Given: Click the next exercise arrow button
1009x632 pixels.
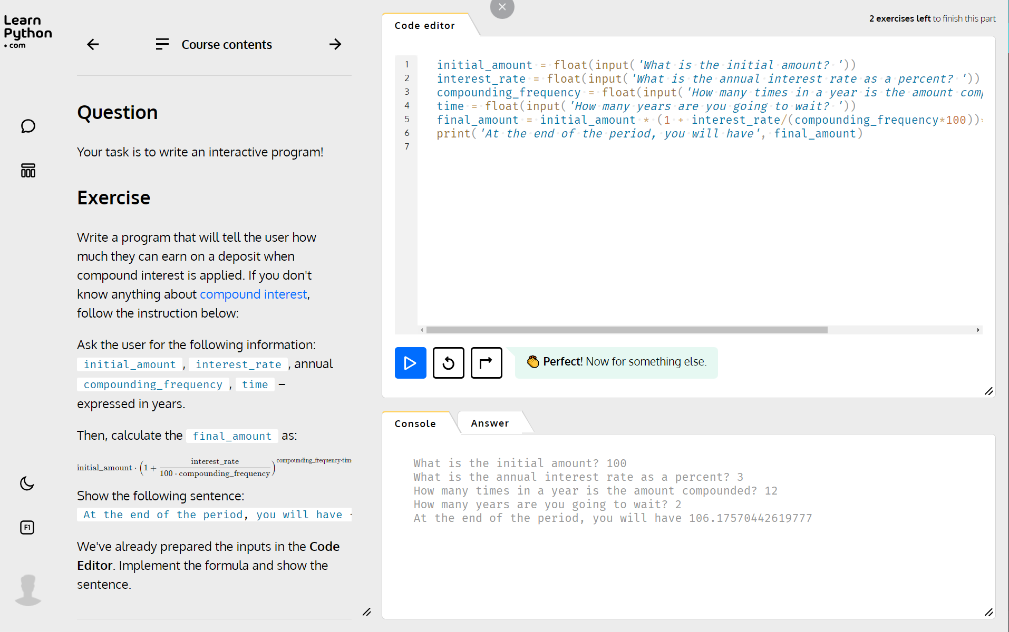Looking at the screenshot, I should pyautogui.click(x=487, y=363).
